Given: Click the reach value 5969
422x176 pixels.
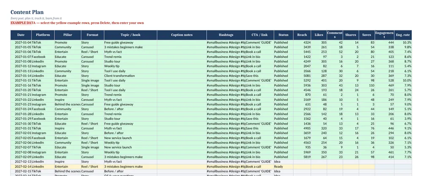Looking at the screenshot, I should click(x=302, y=152).
